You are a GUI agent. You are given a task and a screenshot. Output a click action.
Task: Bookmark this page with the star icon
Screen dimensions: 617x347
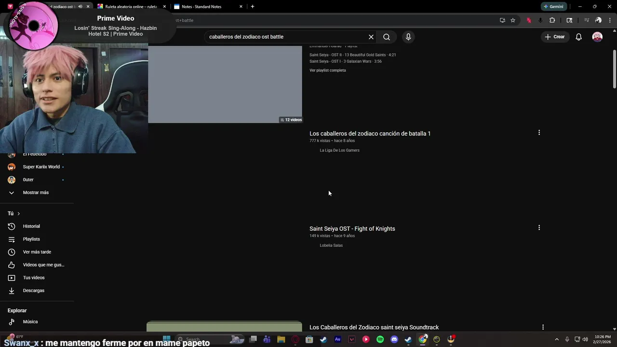point(513,20)
